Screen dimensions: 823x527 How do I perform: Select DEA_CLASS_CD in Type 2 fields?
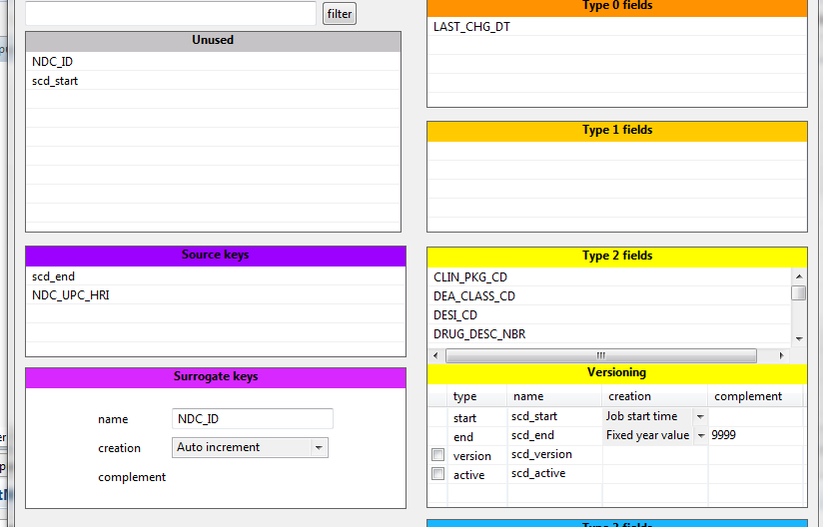pyautogui.click(x=609, y=296)
